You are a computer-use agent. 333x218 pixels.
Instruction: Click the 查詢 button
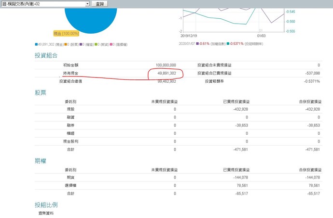click(x=99, y=4)
